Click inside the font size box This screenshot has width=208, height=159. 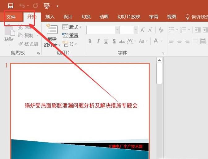127,30
